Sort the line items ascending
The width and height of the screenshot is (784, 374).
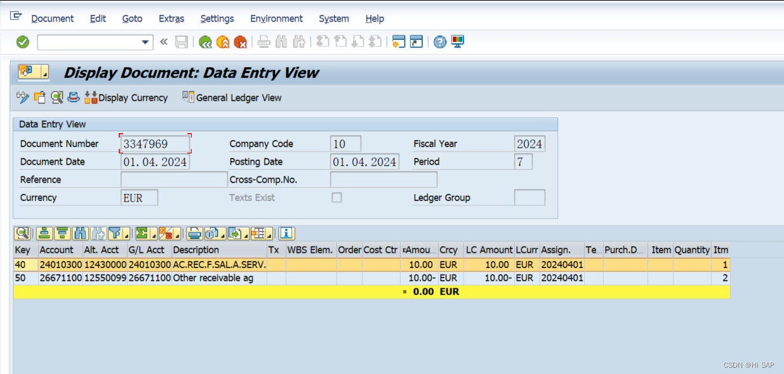click(x=44, y=233)
